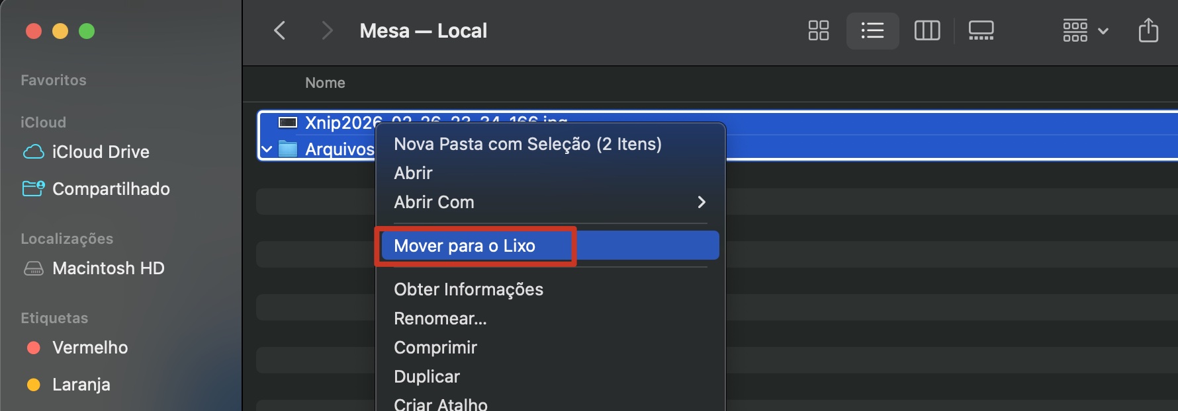The width and height of the screenshot is (1178, 411).
Task: Click the back navigation arrow
Action: coord(279,30)
